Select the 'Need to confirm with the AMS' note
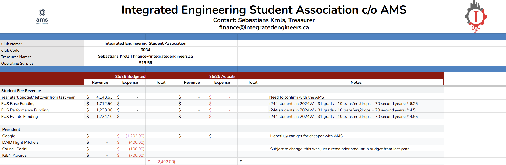The image size is (506, 165). (x=296, y=97)
